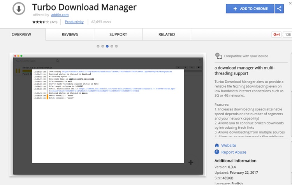Screen dimensions: 292x185
Task: Select the fifth carousel dot
Action: coord(116,46)
